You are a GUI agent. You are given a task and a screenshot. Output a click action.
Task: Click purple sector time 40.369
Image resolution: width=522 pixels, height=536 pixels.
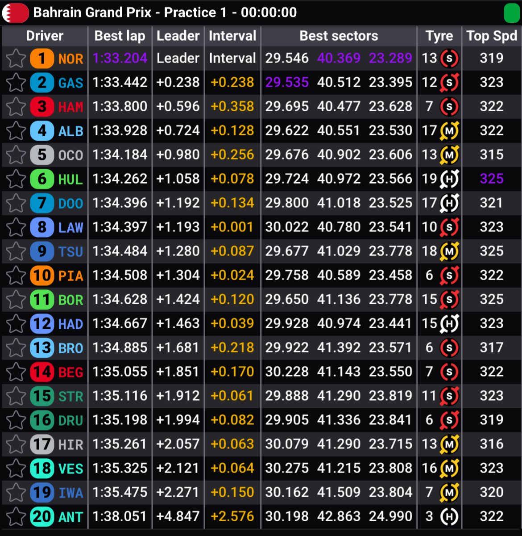[x=339, y=58]
